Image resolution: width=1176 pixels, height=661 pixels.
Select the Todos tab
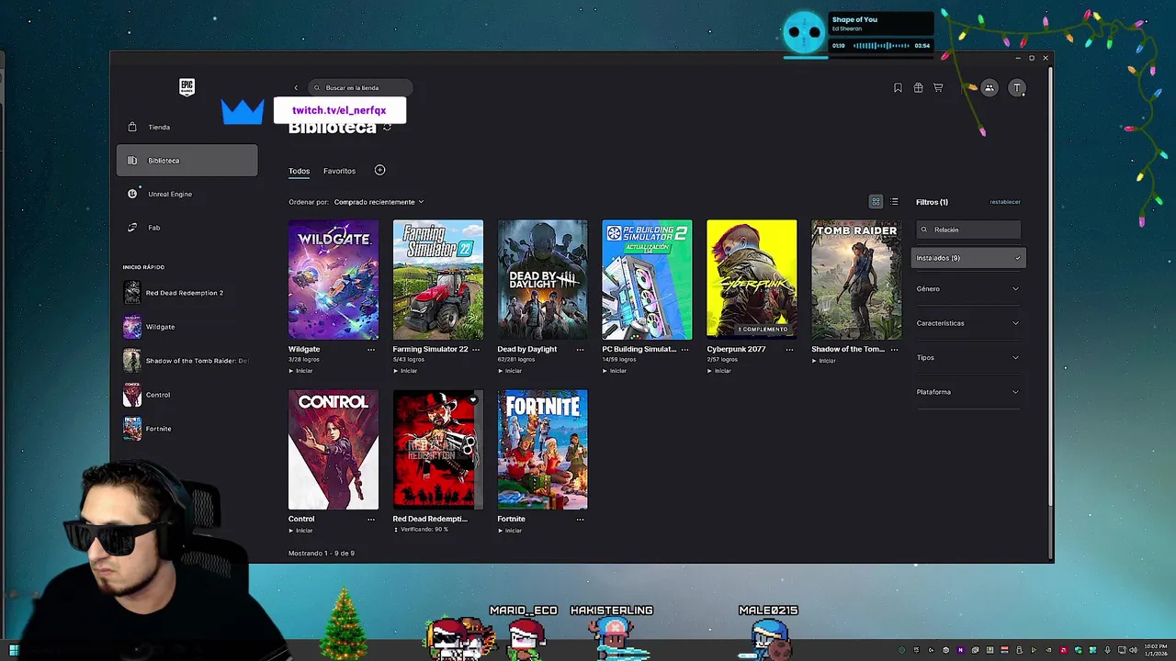point(299,171)
